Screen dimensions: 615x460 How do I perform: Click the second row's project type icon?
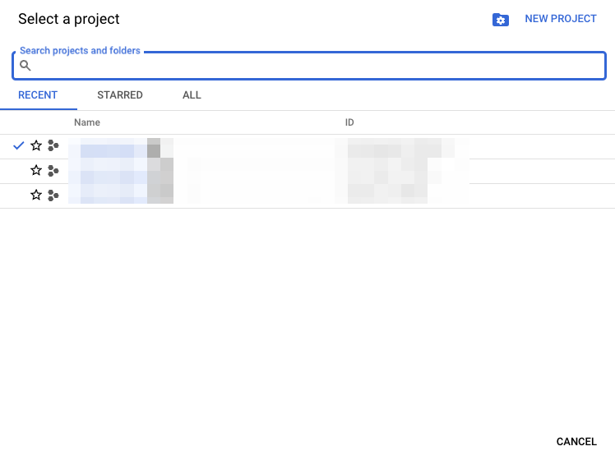point(53,170)
